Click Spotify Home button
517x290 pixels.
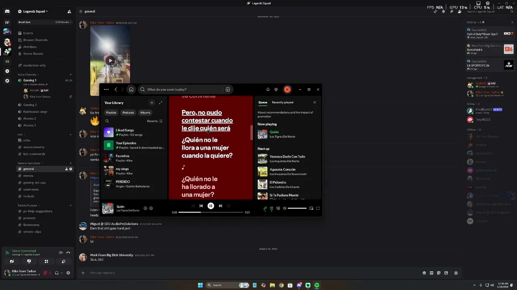point(131,89)
